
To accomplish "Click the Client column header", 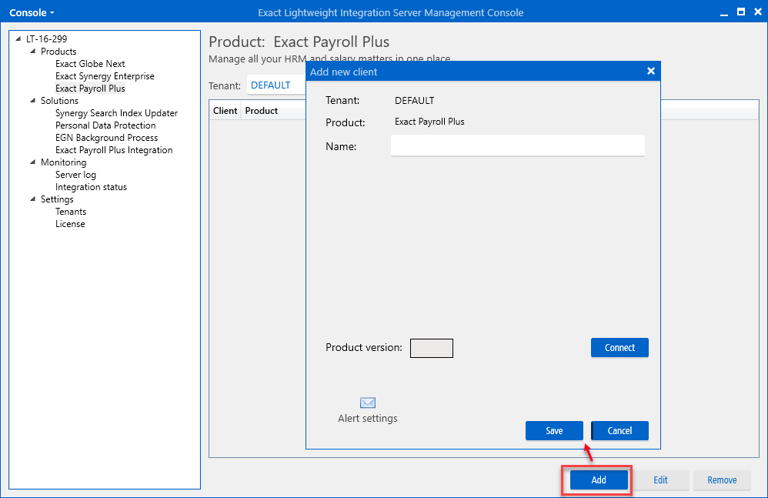I will click(x=225, y=111).
